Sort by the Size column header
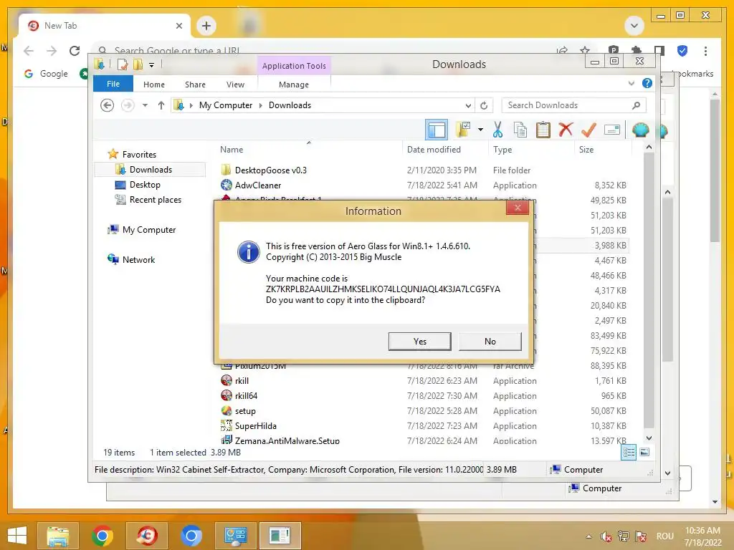This screenshot has height=550, width=734. point(603,149)
